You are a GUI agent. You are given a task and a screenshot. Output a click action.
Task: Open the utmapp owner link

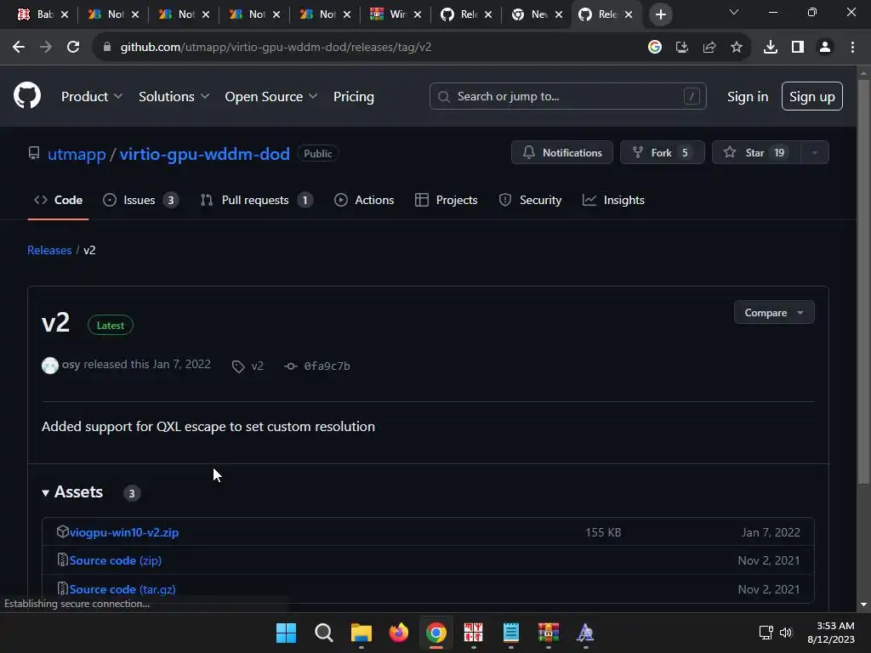(77, 154)
